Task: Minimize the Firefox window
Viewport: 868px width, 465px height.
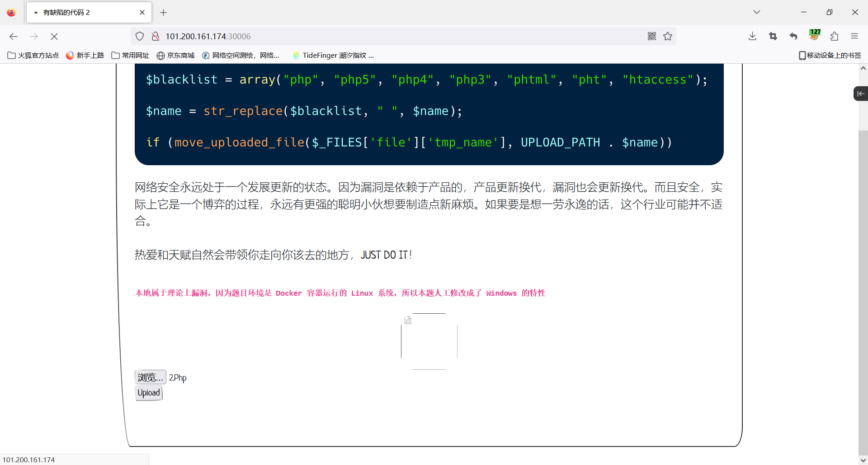Action: [804, 12]
